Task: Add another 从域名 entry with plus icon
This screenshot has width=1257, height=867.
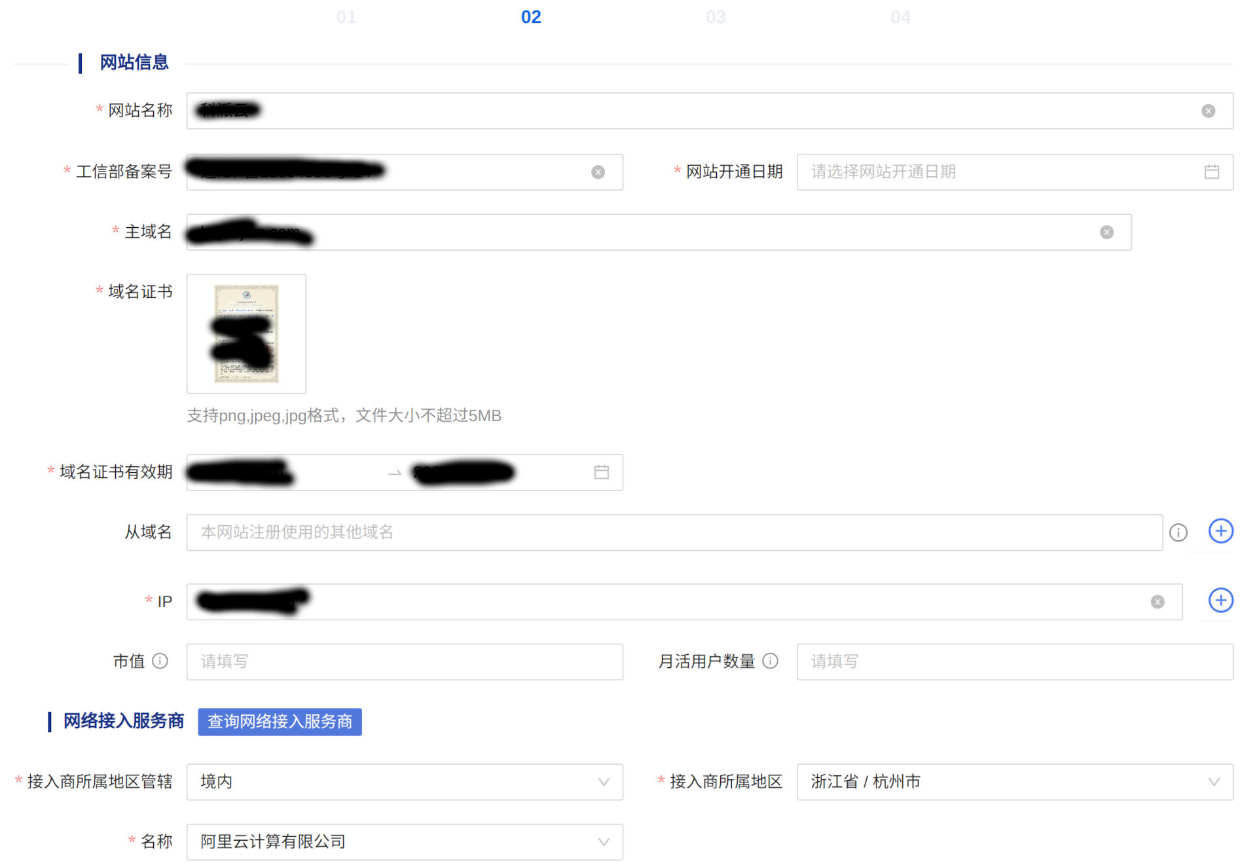Action: click(1220, 531)
